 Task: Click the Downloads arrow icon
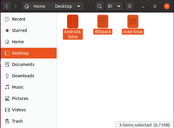pyautogui.click(x=7, y=76)
